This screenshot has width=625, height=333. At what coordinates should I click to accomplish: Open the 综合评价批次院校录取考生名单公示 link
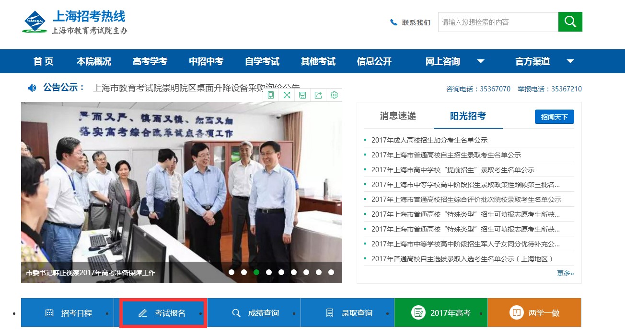pos(466,200)
